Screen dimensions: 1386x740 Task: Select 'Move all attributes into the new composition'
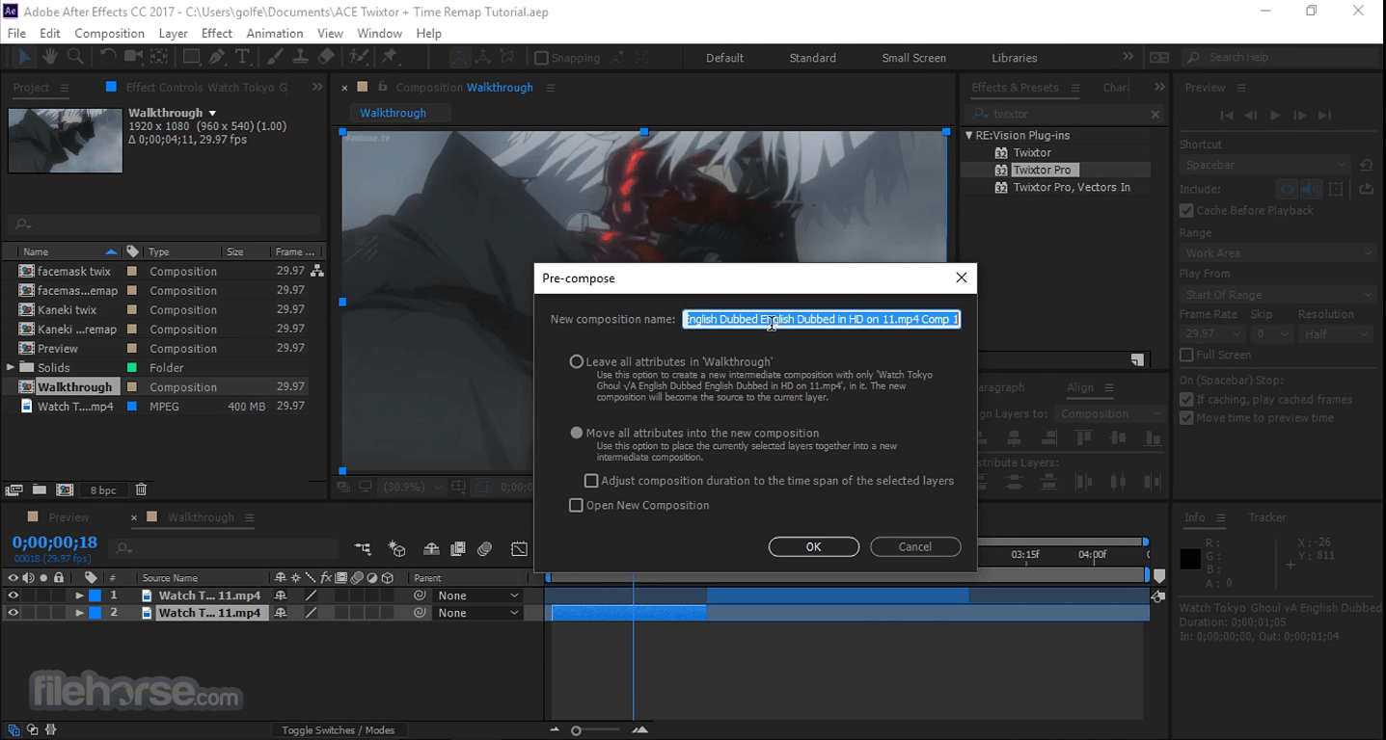[577, 433]
